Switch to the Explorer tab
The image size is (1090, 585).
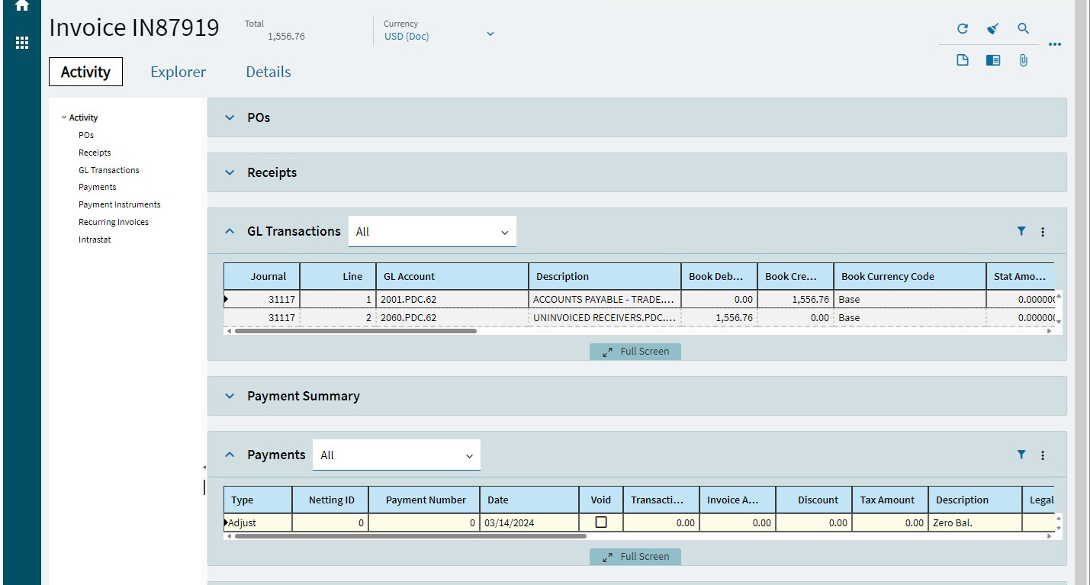(178, 72)
